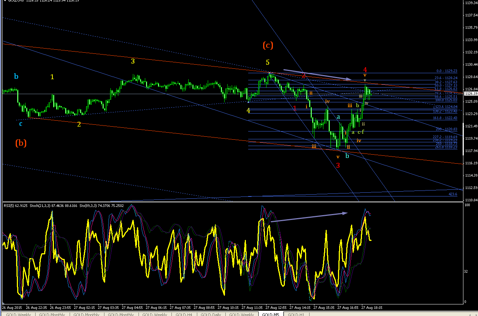Click the indicator scale value 100
This screenshot has width=478, height=316.
467,205
